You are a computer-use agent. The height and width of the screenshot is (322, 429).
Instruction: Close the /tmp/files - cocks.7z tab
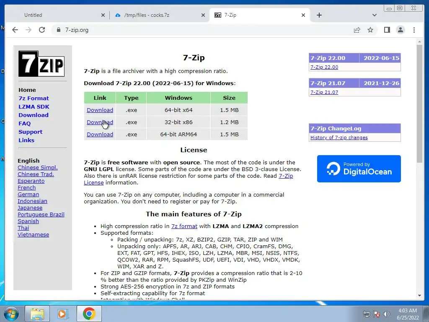203,15
